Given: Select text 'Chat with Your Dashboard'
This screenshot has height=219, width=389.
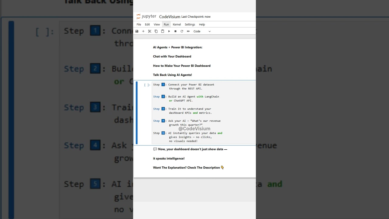Looking at the screenshot, I should tap(172, 57).
